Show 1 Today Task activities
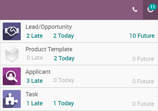Screen dimensions: 158x111 64,103
